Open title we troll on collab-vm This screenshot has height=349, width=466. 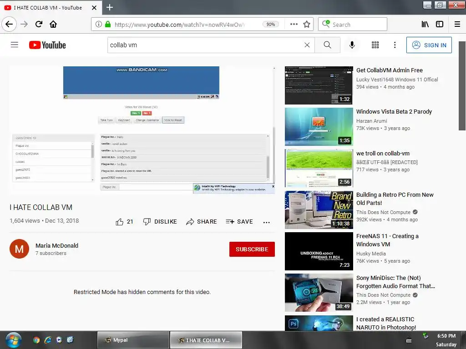(383, 154)
